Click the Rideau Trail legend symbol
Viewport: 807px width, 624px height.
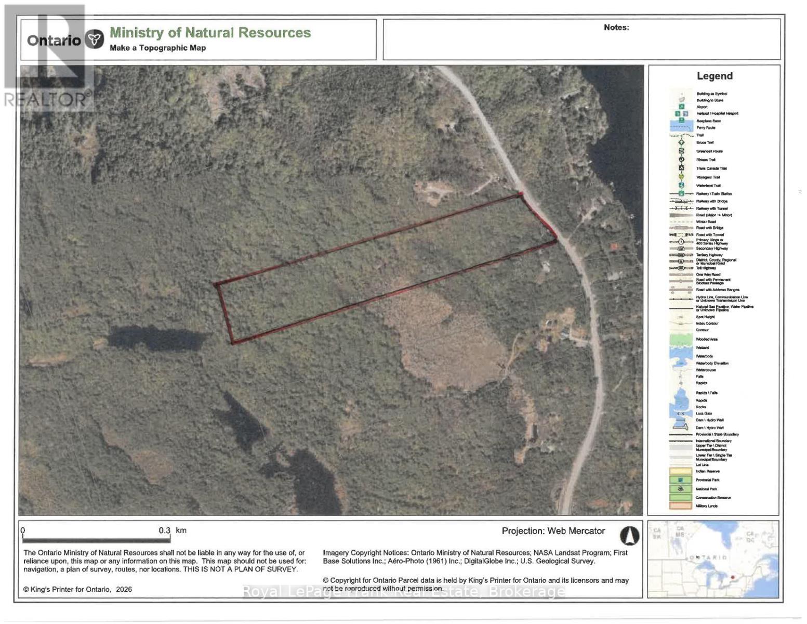(681, 160)
